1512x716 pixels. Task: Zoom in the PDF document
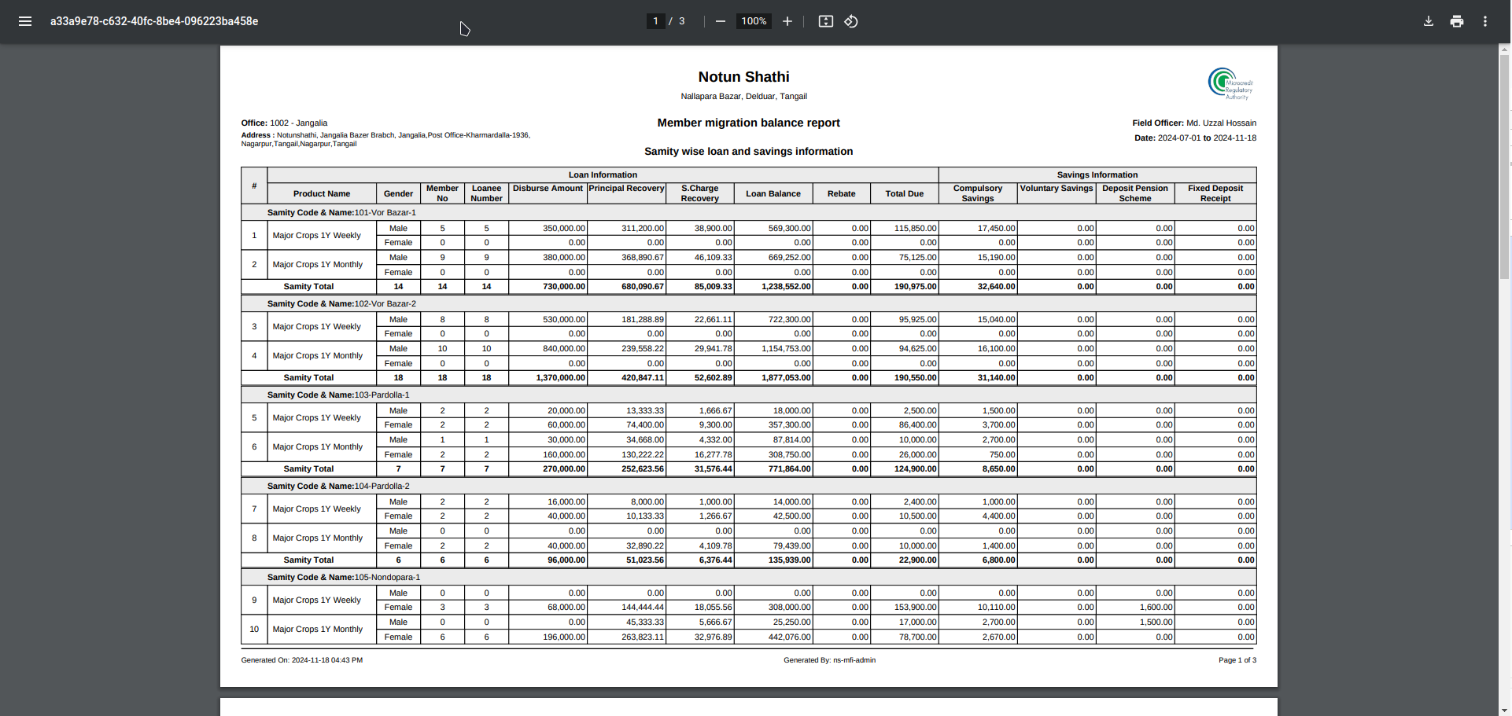[787, 21]
